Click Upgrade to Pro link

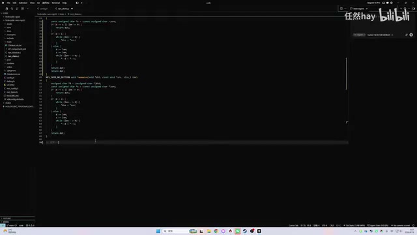coord(373,3)
